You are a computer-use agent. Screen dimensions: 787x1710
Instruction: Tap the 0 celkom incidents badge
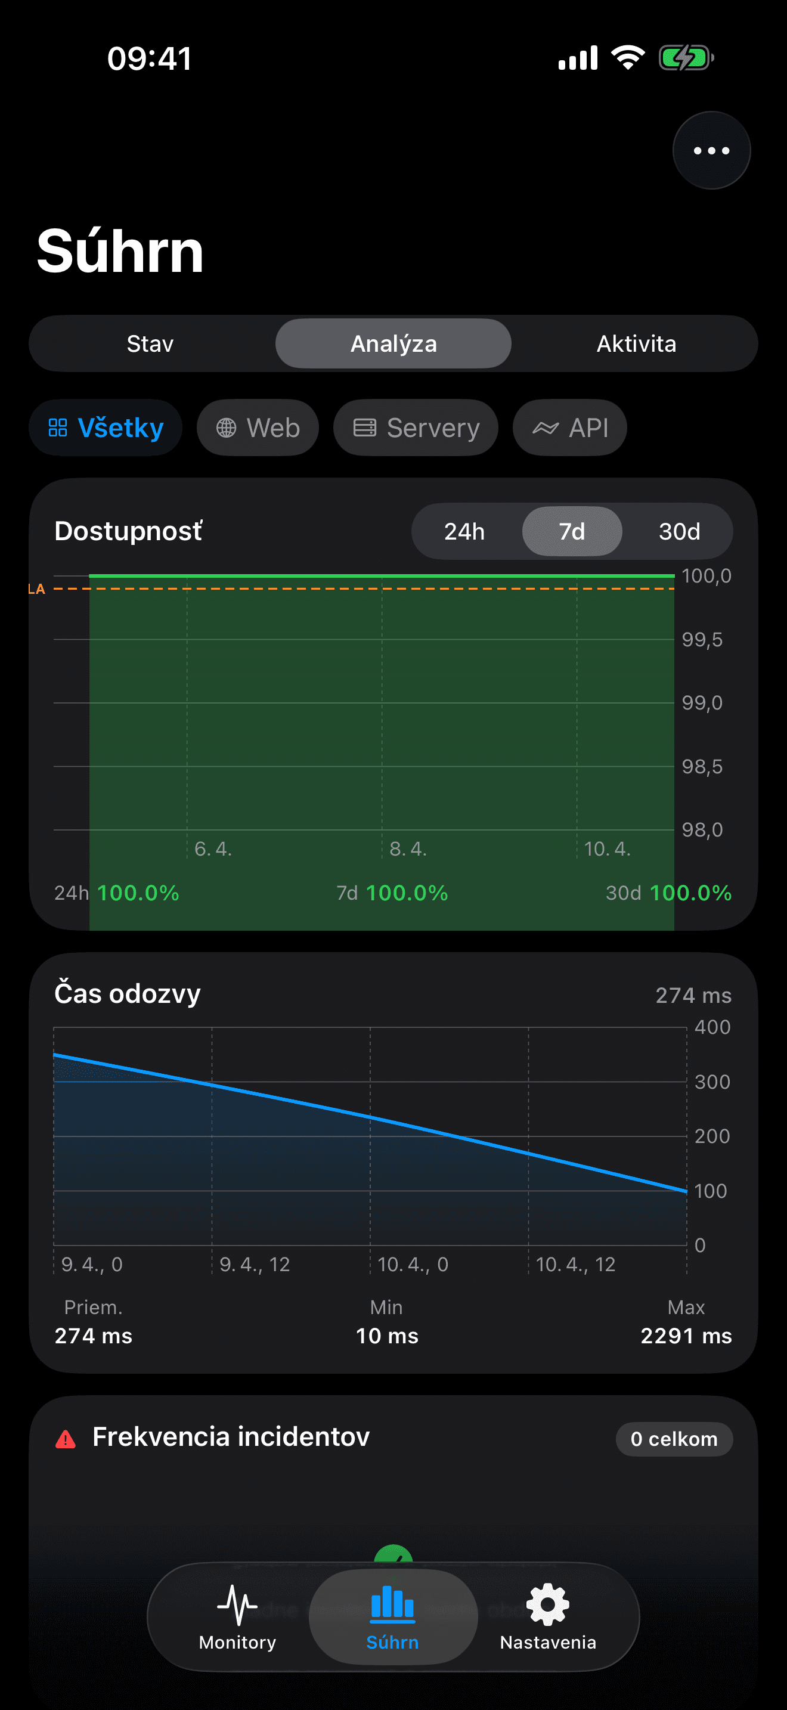(x=674, y=1439)
